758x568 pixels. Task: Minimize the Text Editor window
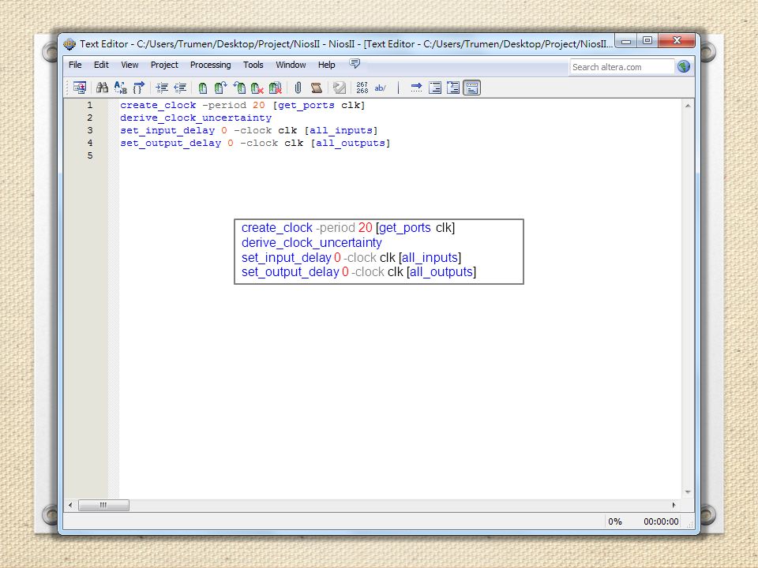pos(626,41)
